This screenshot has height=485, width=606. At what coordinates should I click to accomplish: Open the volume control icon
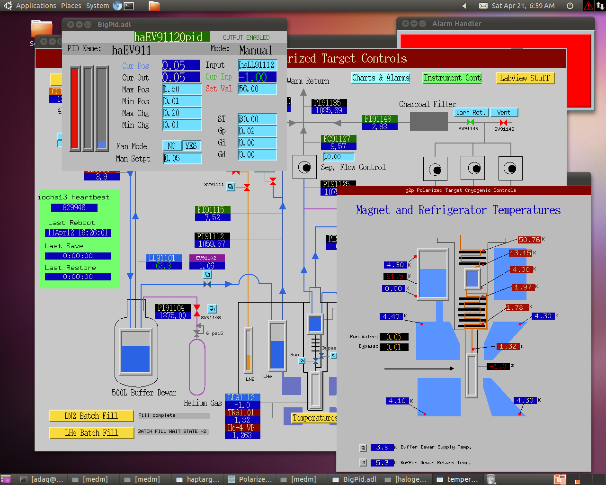467,6
